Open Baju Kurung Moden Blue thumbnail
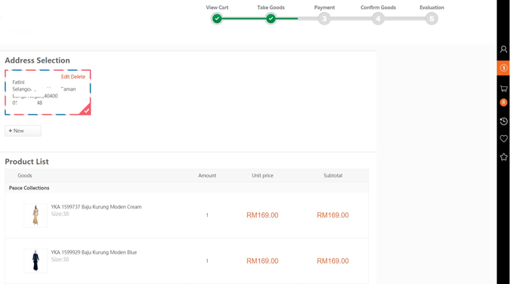Viewport: 511px width, 284px height. coord(36,261)
